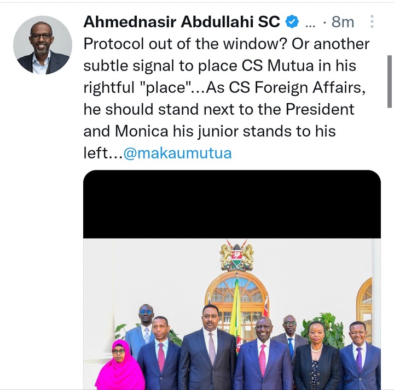Click the truncated handle ellipsis after the badge
The width and height of the screenshot is (394, 390).
(x=310, y=25)
